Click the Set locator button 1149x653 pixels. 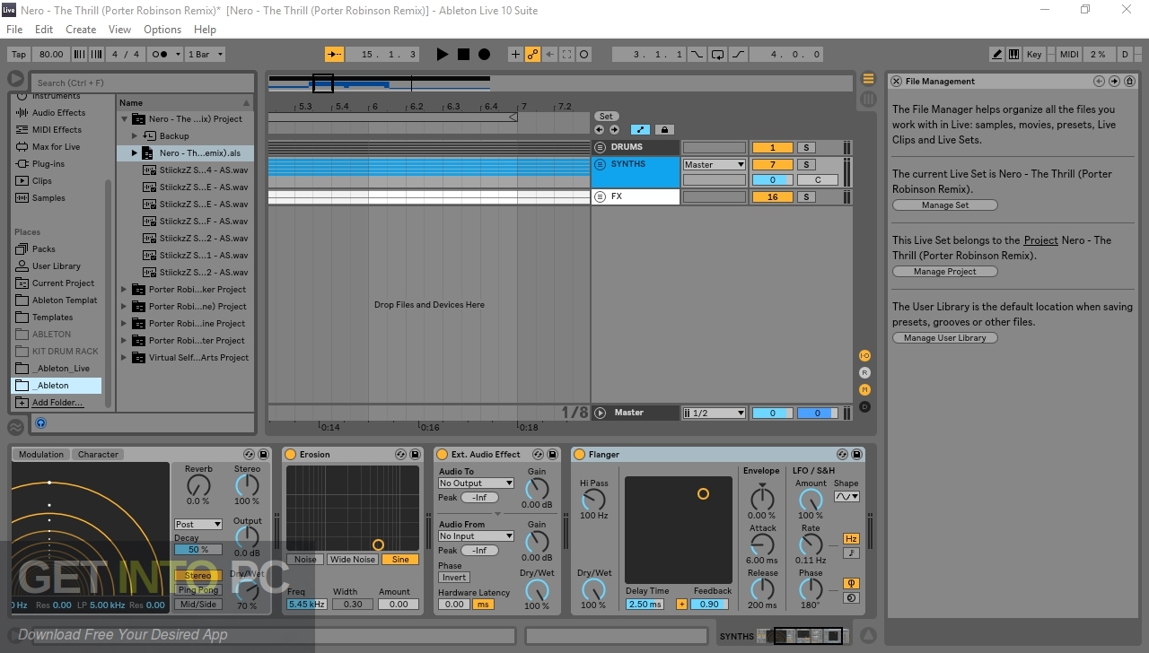[x=606, y=117]
